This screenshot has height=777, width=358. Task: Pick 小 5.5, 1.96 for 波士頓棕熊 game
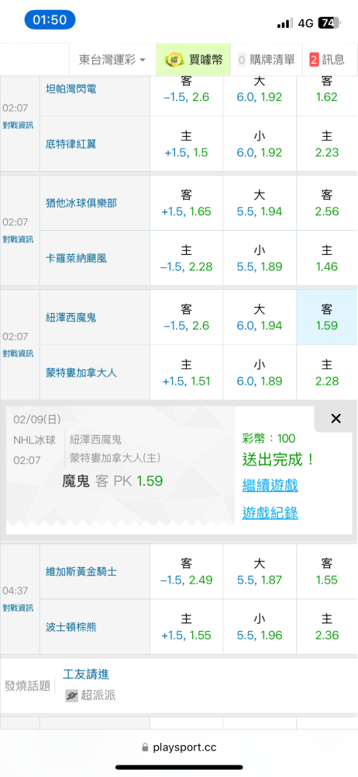[260, 627]
